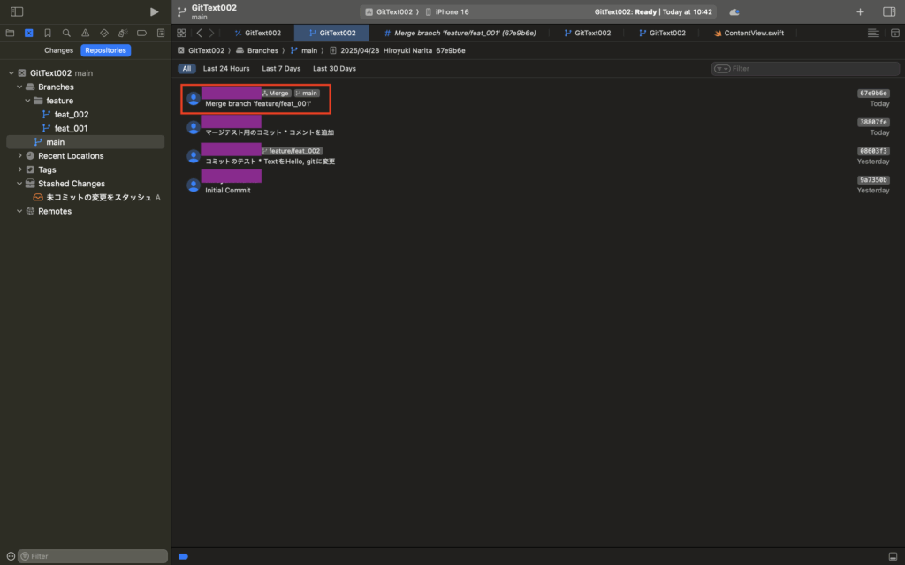Add an editor with the split icon
905x565 pixels.
pyautogui.click(x=895, y=33)
